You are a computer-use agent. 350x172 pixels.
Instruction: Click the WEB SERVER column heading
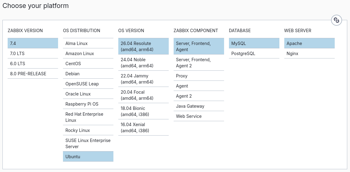(298, 31)
